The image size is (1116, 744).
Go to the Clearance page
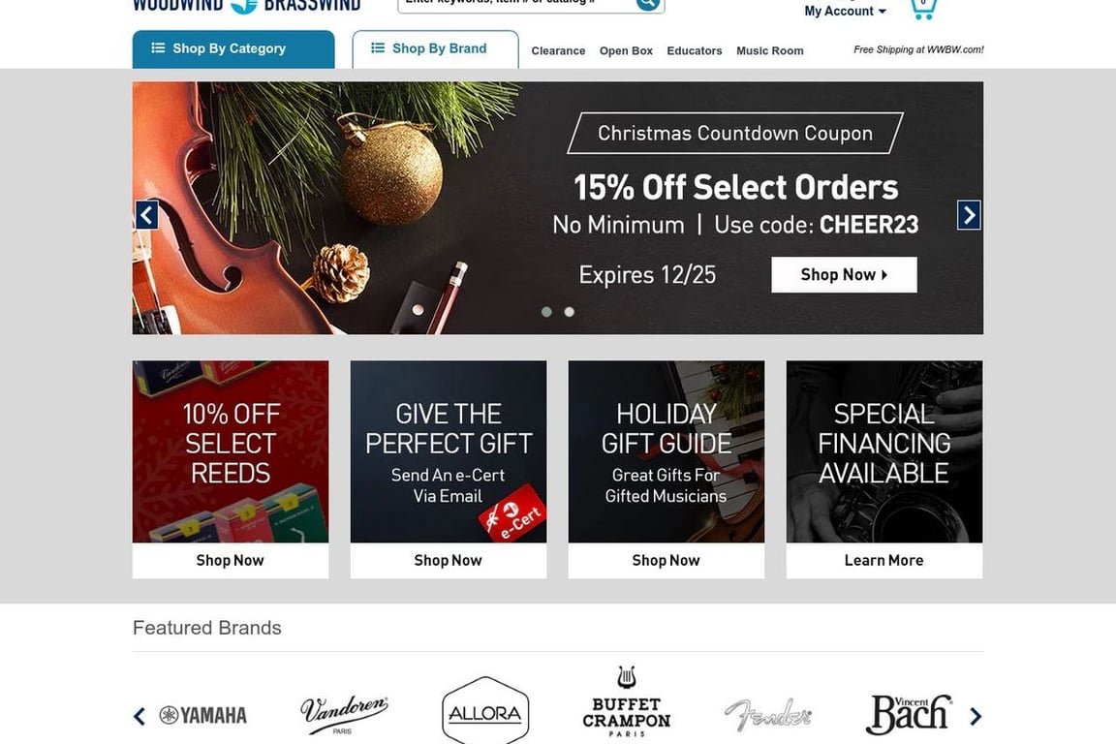[x=558, y=50]
